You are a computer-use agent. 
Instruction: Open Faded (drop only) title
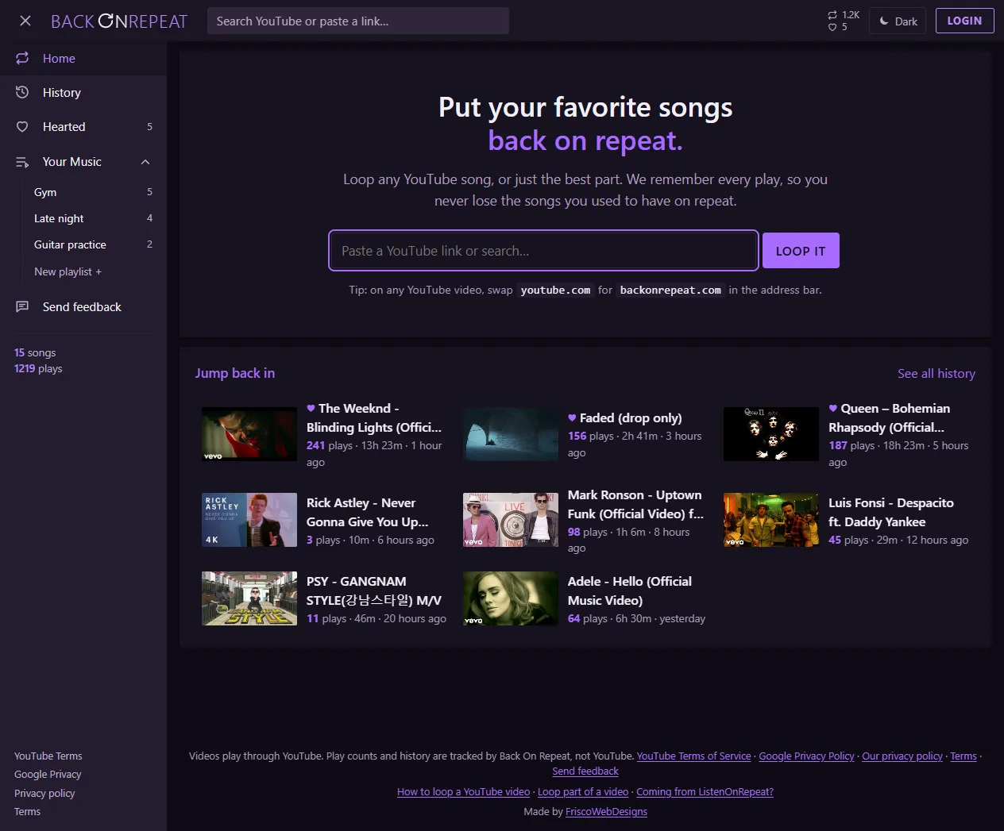pyautogui.click(x=625, y=417)
